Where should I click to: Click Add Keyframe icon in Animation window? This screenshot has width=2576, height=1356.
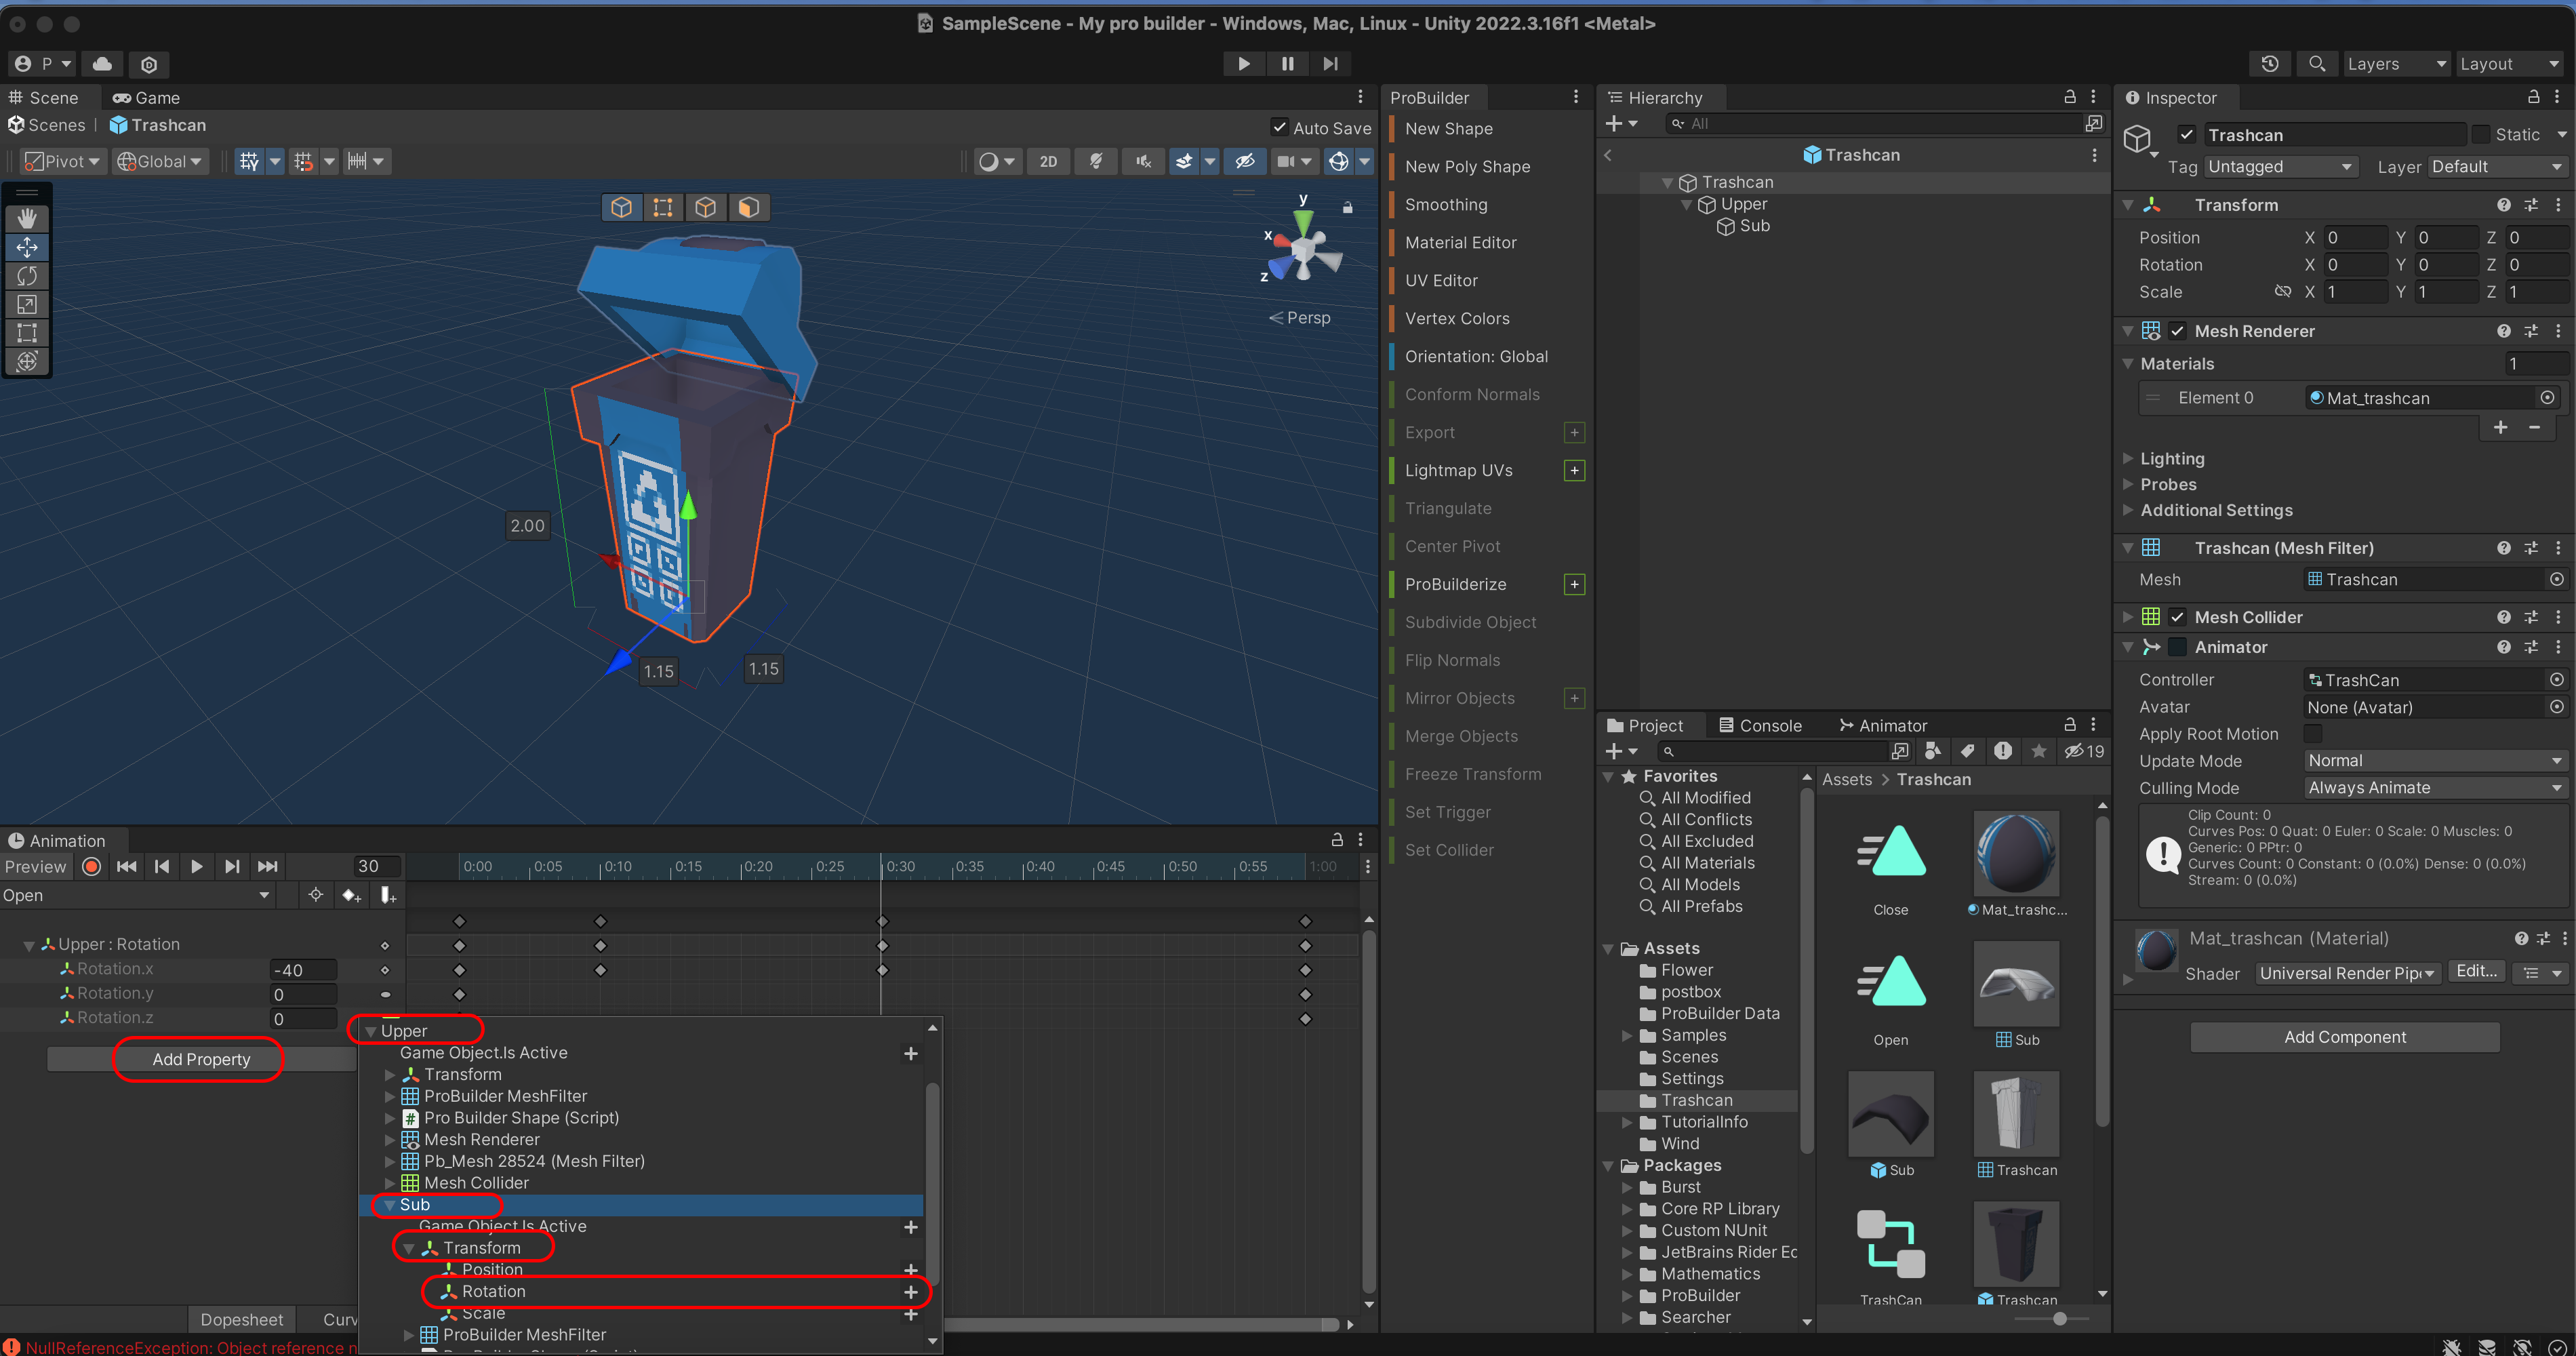[351, 895]
